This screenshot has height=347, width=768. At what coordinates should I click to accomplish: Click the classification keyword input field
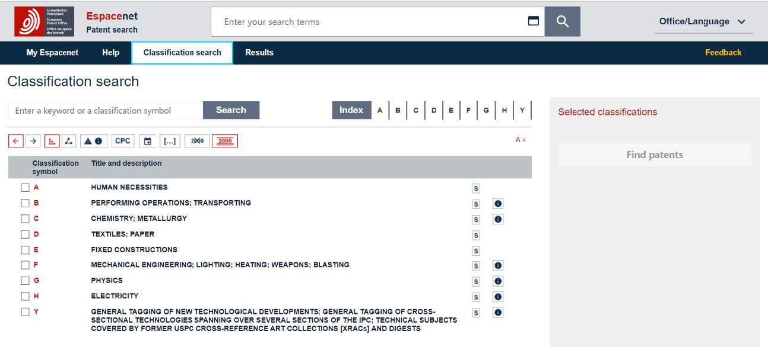106,111
